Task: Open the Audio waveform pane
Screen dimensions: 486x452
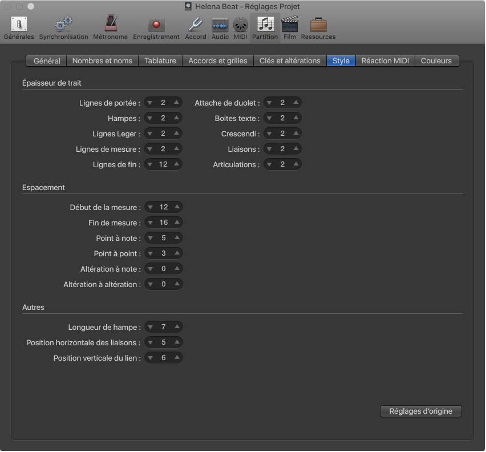Action: 220,28
